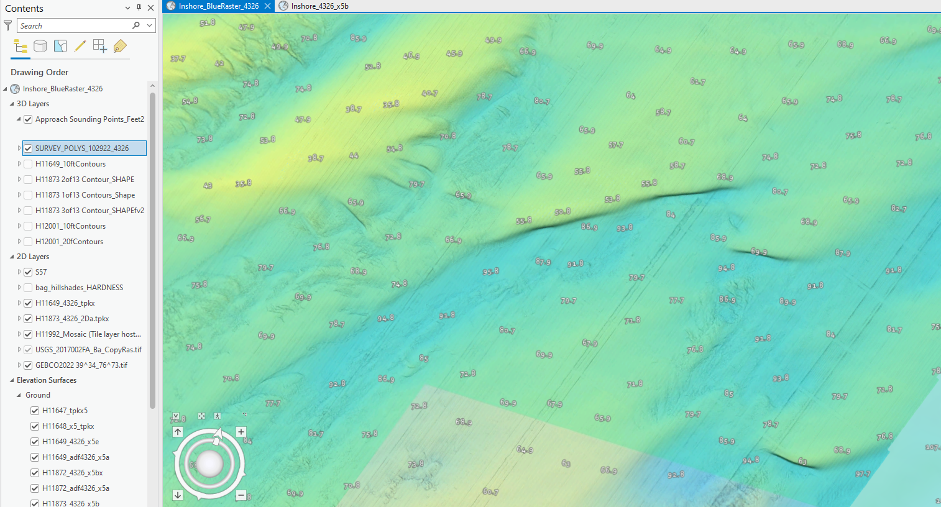Open the List By Selection view
This screenshot has height=507, width=941.
coord(60,46)
